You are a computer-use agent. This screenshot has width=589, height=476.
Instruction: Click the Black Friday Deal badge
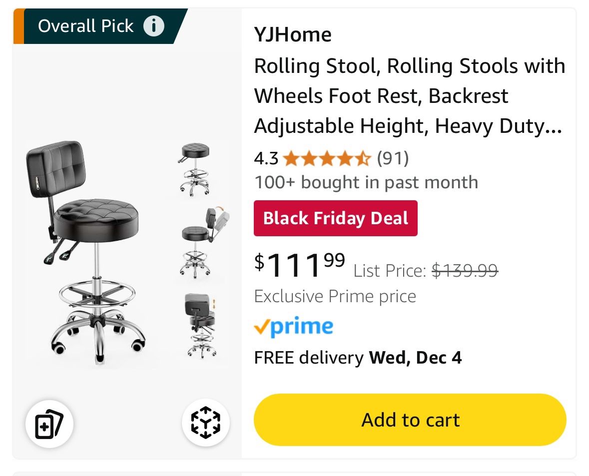(335, 218)
